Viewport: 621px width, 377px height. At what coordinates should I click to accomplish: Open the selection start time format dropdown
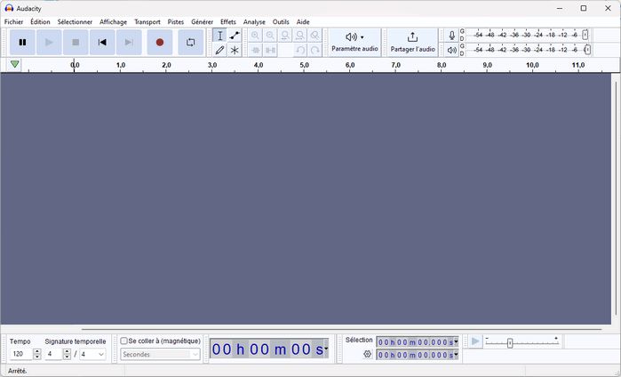pyautogui.click(x=456, y=341)
